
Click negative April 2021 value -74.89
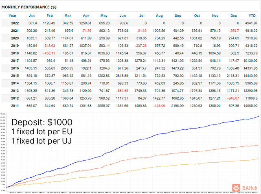click(x=86, y=31)
